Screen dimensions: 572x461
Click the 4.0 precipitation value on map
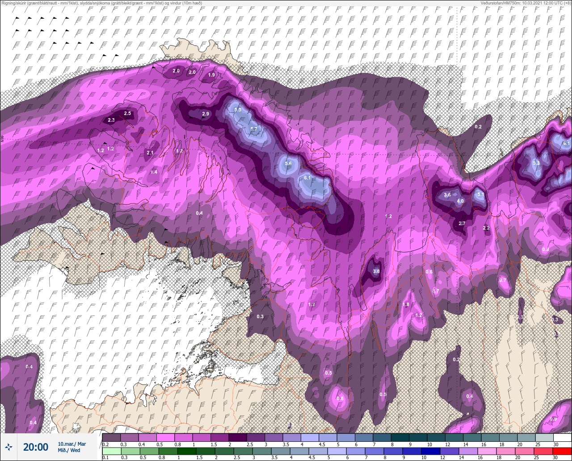(x=460, y=201)
